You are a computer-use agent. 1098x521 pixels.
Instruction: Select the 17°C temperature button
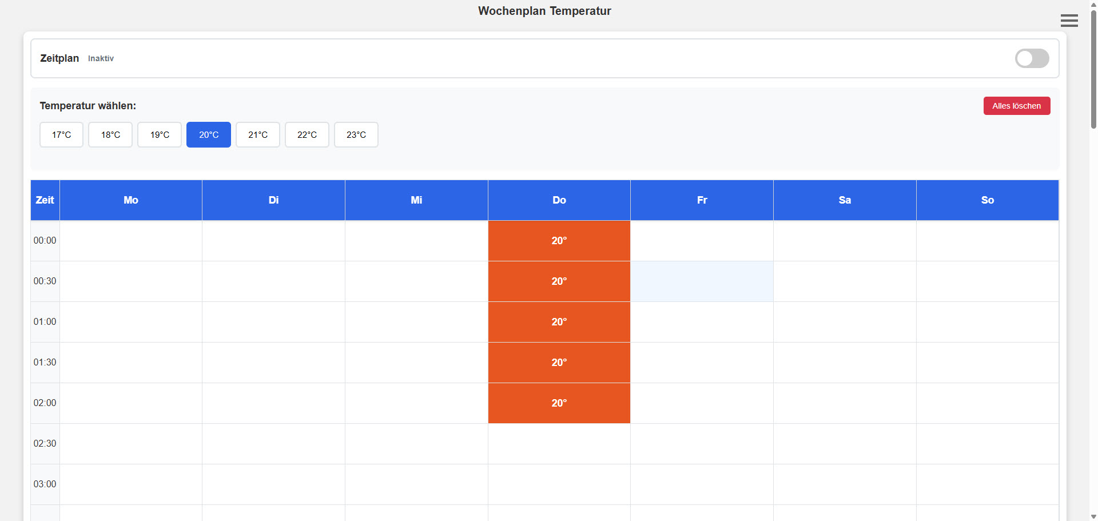click(x=61, y=135)
